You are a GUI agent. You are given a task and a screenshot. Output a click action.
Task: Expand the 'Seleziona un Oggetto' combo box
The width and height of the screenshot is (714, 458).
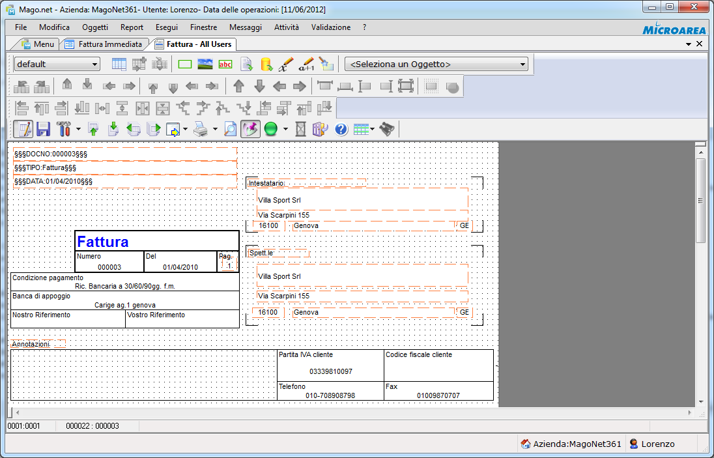coord(523,64)
